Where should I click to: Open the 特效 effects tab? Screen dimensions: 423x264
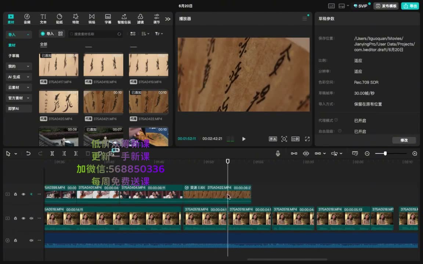click(76, 19)
